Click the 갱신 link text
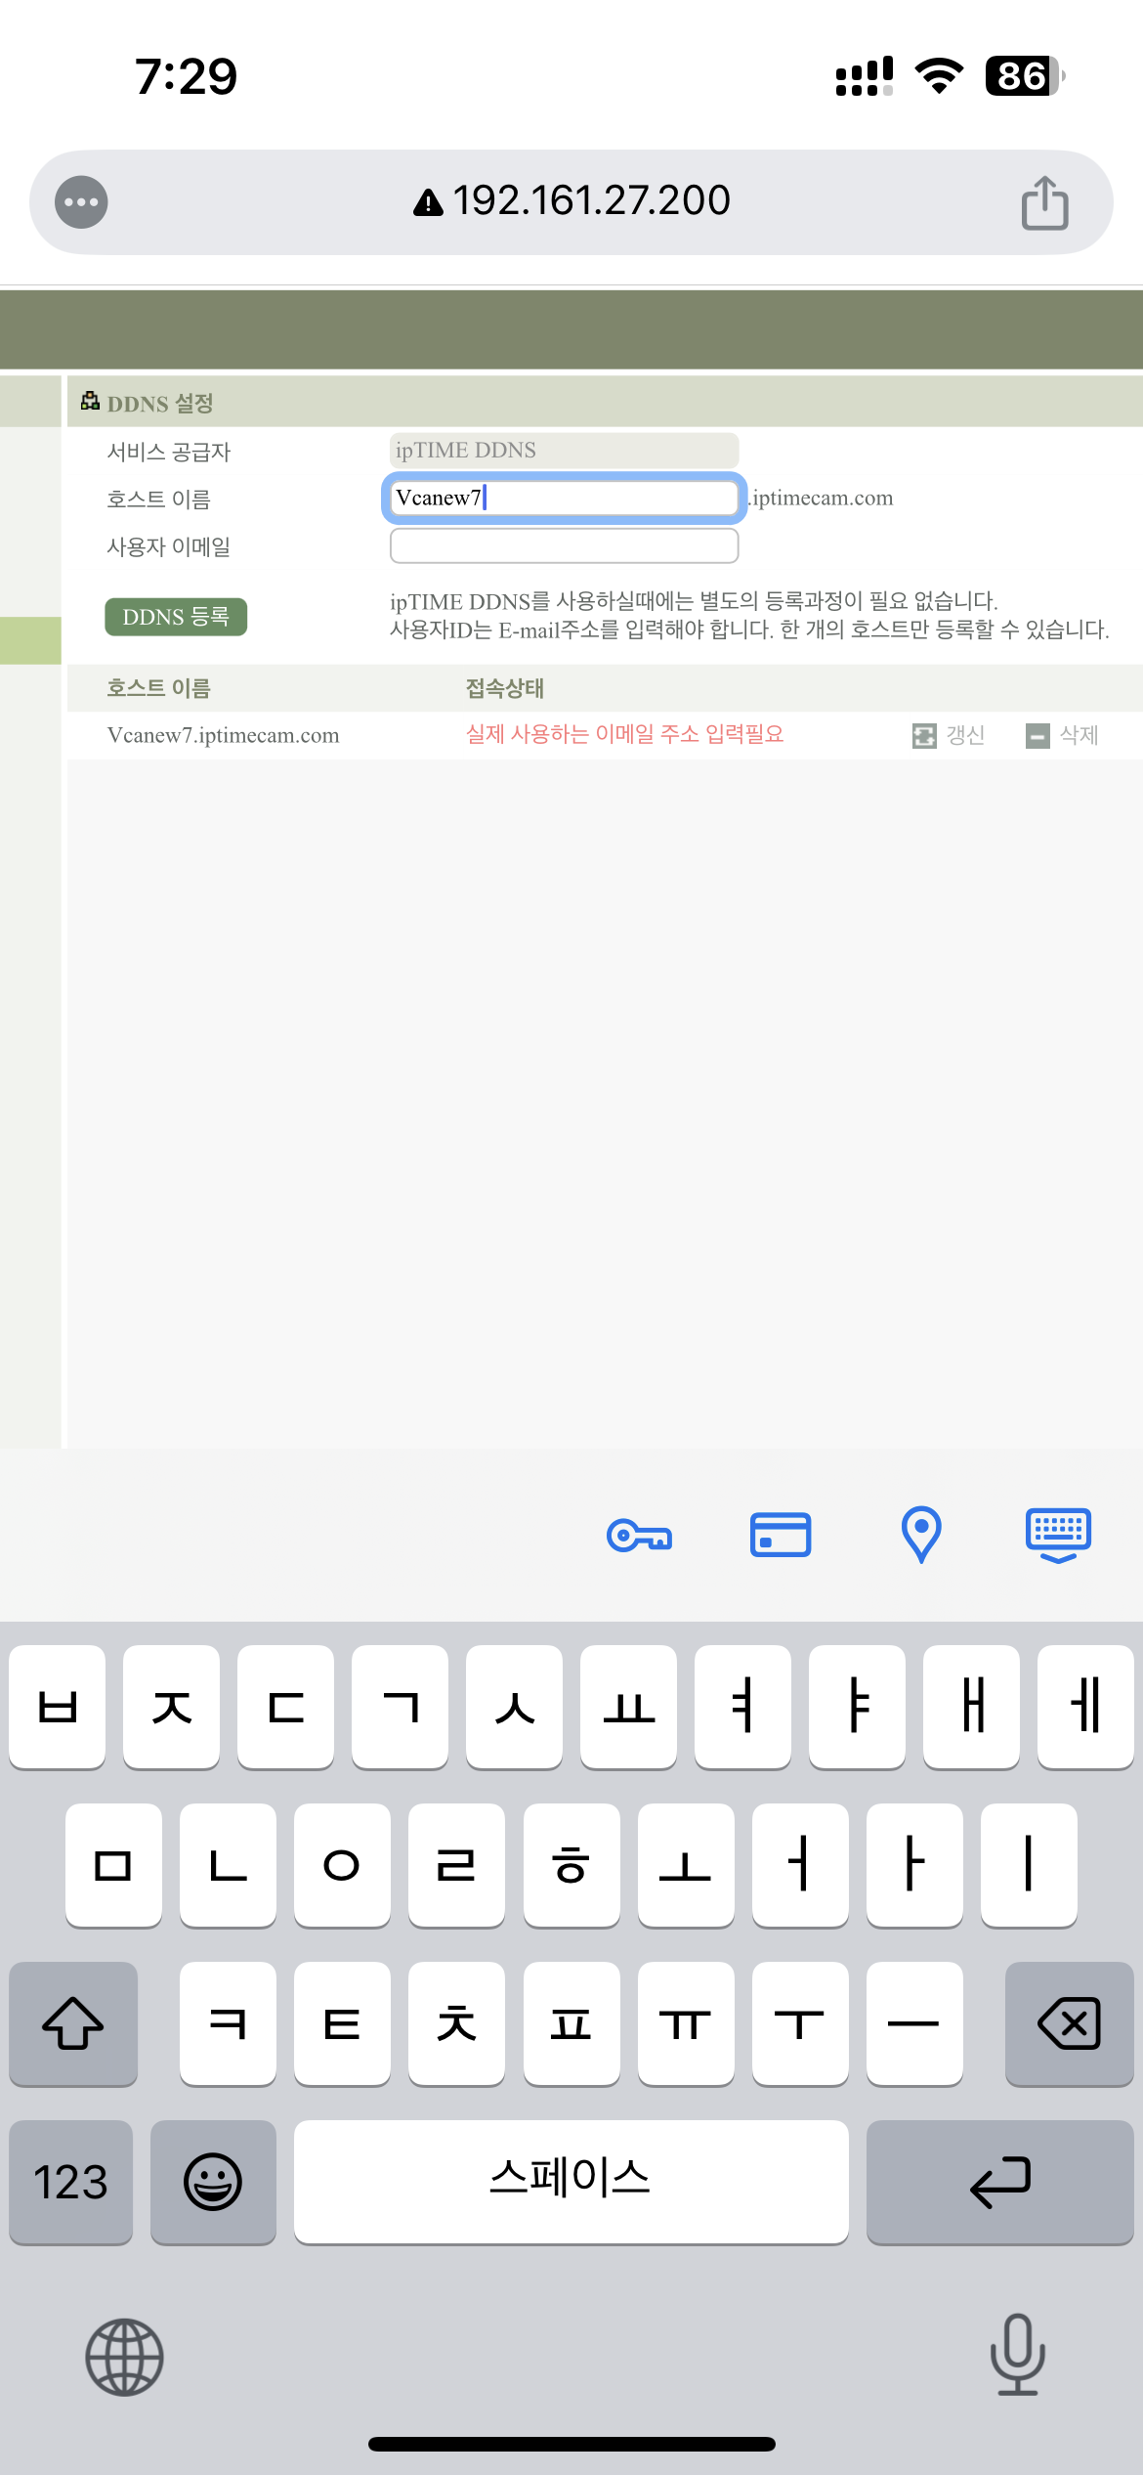 pyautogui.click(x=965, y=735)
